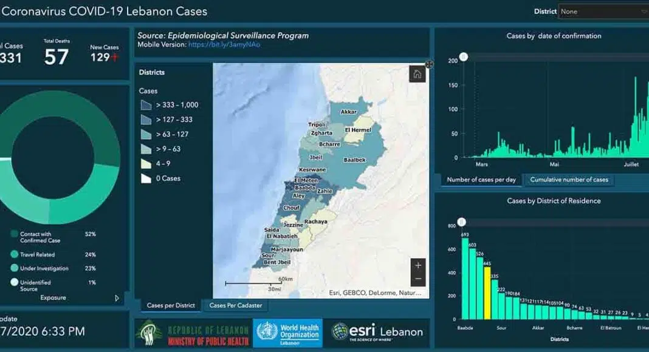Toggle the Under Investigation legend item
Viewport: 649px width, 352px height.
click(x=15, y=268)
